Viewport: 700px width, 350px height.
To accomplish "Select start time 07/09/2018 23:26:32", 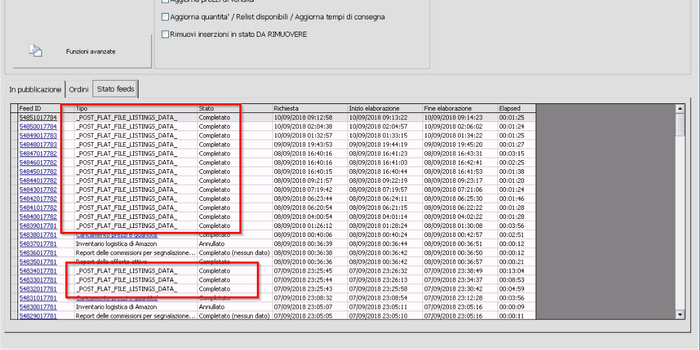I will pyautogui.click(x=378, y=271).
